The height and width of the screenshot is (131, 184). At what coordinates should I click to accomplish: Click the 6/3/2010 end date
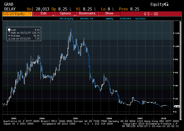(140, 19)
